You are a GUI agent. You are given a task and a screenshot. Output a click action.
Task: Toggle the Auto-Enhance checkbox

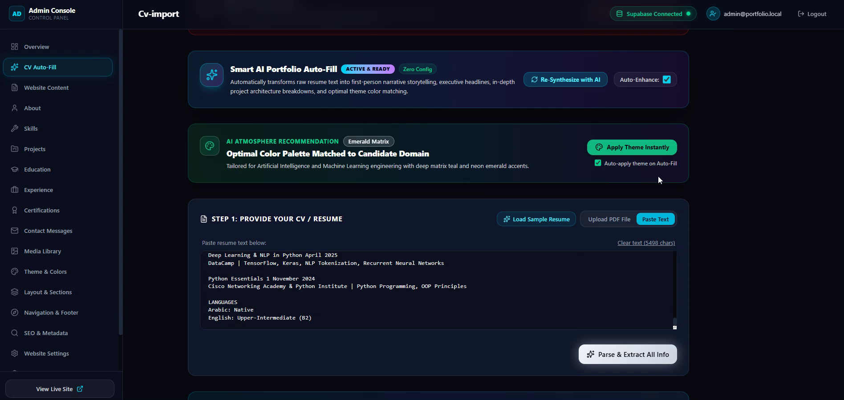(666, 80)
